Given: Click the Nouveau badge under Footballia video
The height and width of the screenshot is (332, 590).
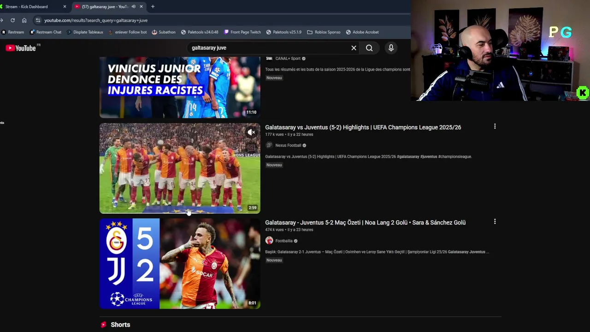Looking at the screenshot, I should tap(274, 260).
